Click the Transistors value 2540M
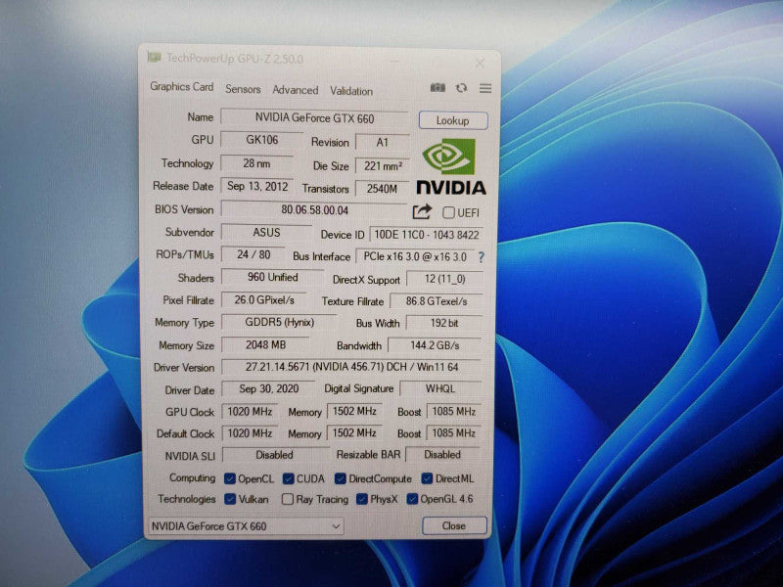The image size is (783, 587). coord(382,189)
